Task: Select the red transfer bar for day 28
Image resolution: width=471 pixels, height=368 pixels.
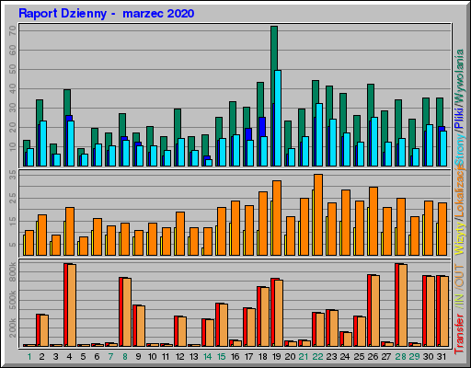Action: (x=397, y=305)
